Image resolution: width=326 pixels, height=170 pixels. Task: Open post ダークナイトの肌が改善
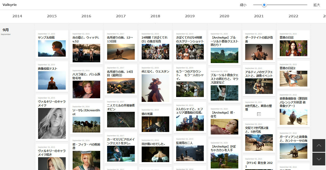pos(259,39)
